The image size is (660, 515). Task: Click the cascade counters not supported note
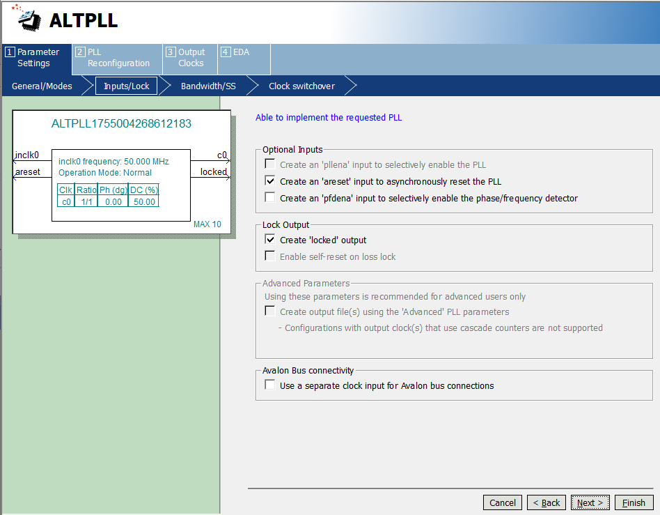click(441, 328)
